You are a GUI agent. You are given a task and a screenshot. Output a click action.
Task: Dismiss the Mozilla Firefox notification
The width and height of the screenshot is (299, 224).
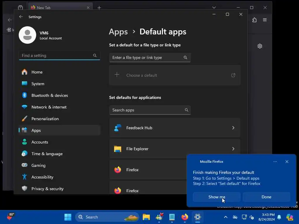[287, 162]
